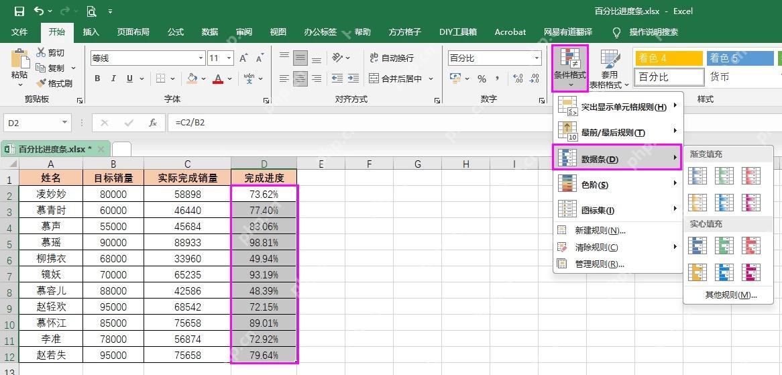Viewport: 782px width, 375px height.
Task: Switch to the 公式 ribbon tab
Action: (176, 32)
